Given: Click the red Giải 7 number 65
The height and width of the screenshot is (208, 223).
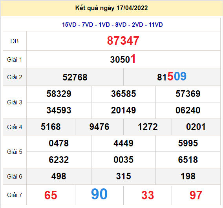Looking at the screenshot, I should 51,195.
